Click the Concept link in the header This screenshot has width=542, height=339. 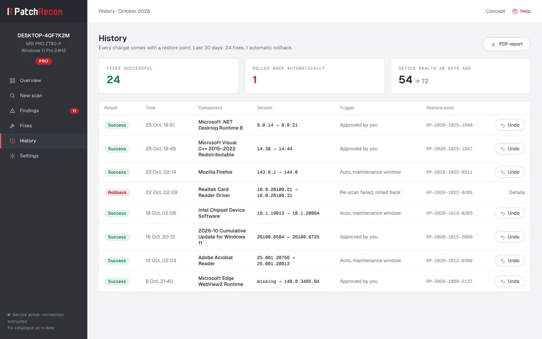[495, 11]
